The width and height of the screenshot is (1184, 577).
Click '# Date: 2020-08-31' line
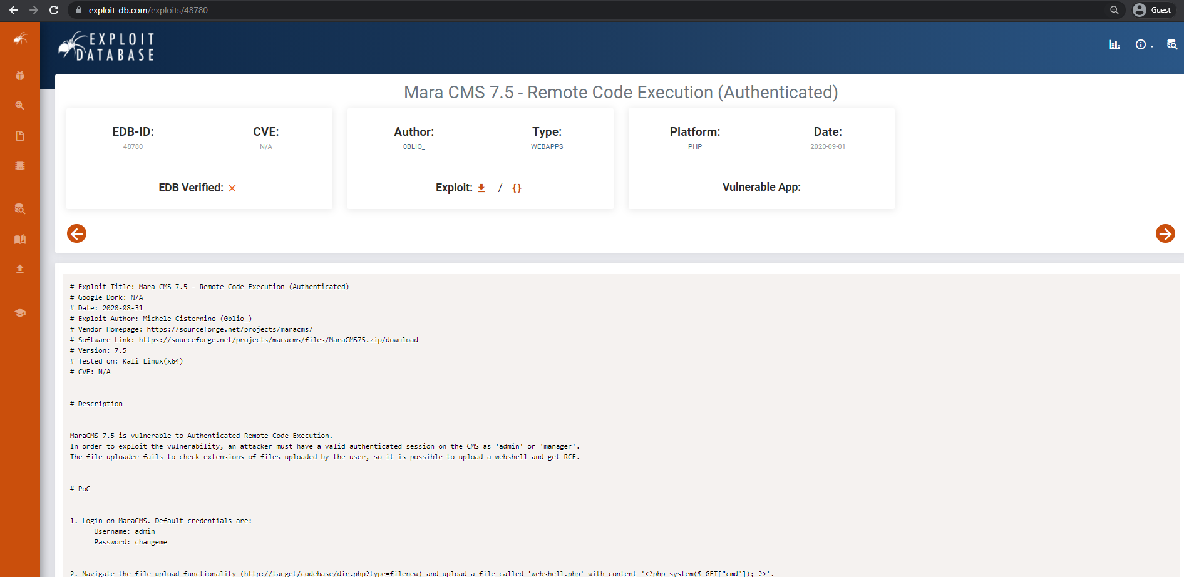106,308
